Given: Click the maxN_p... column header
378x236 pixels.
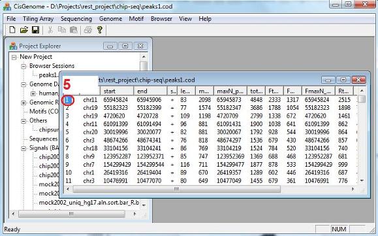Looking at the screenshot, I should click(x=230, y=91).
